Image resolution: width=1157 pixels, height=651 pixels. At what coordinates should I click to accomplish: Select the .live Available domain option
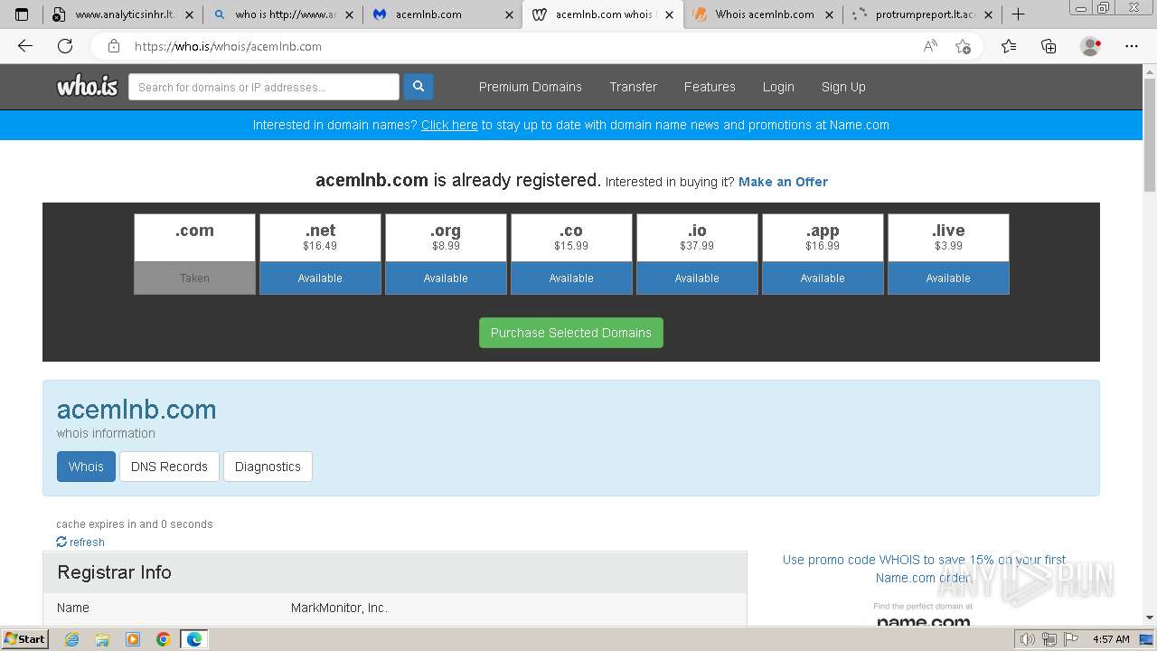[x=948, y=278]
